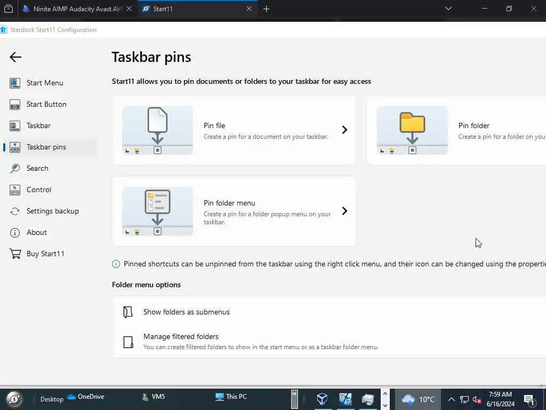This screenshot has height=410, width=546.
Task: Open the Search settings page
Action: (37, 168)
